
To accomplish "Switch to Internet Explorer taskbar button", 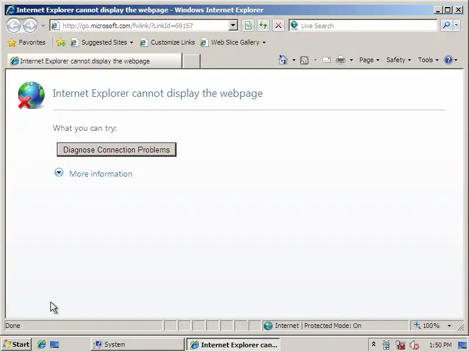I will pos(233,344).
